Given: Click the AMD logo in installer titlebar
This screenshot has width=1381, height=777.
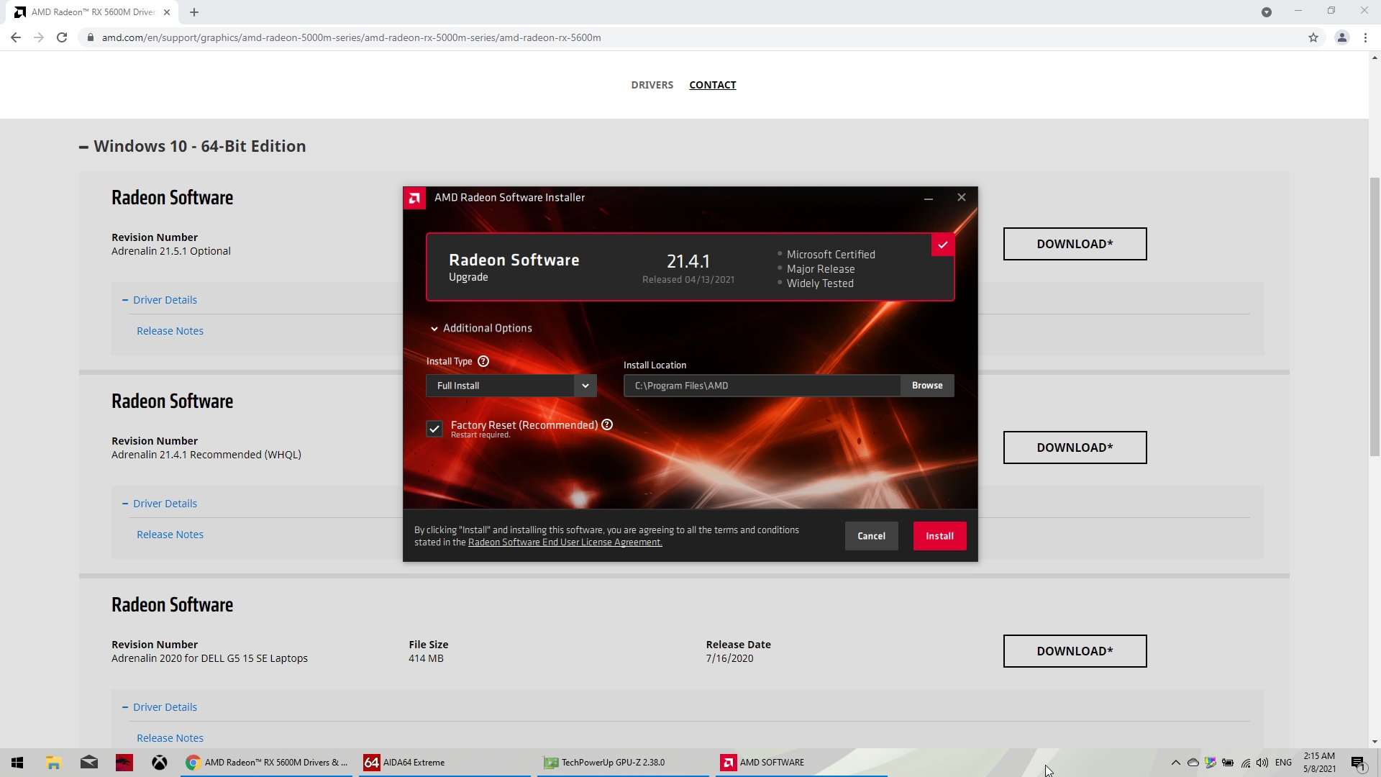Looking at the screenshot, I should coord(414,198).
